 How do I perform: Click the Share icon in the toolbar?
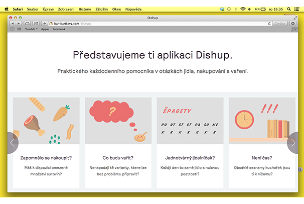[36, 24]
